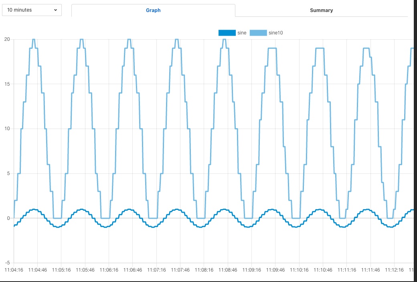The image size is (417, 282).
Task: Hide the sine10 series via its legend label
Action: (276, 33)
